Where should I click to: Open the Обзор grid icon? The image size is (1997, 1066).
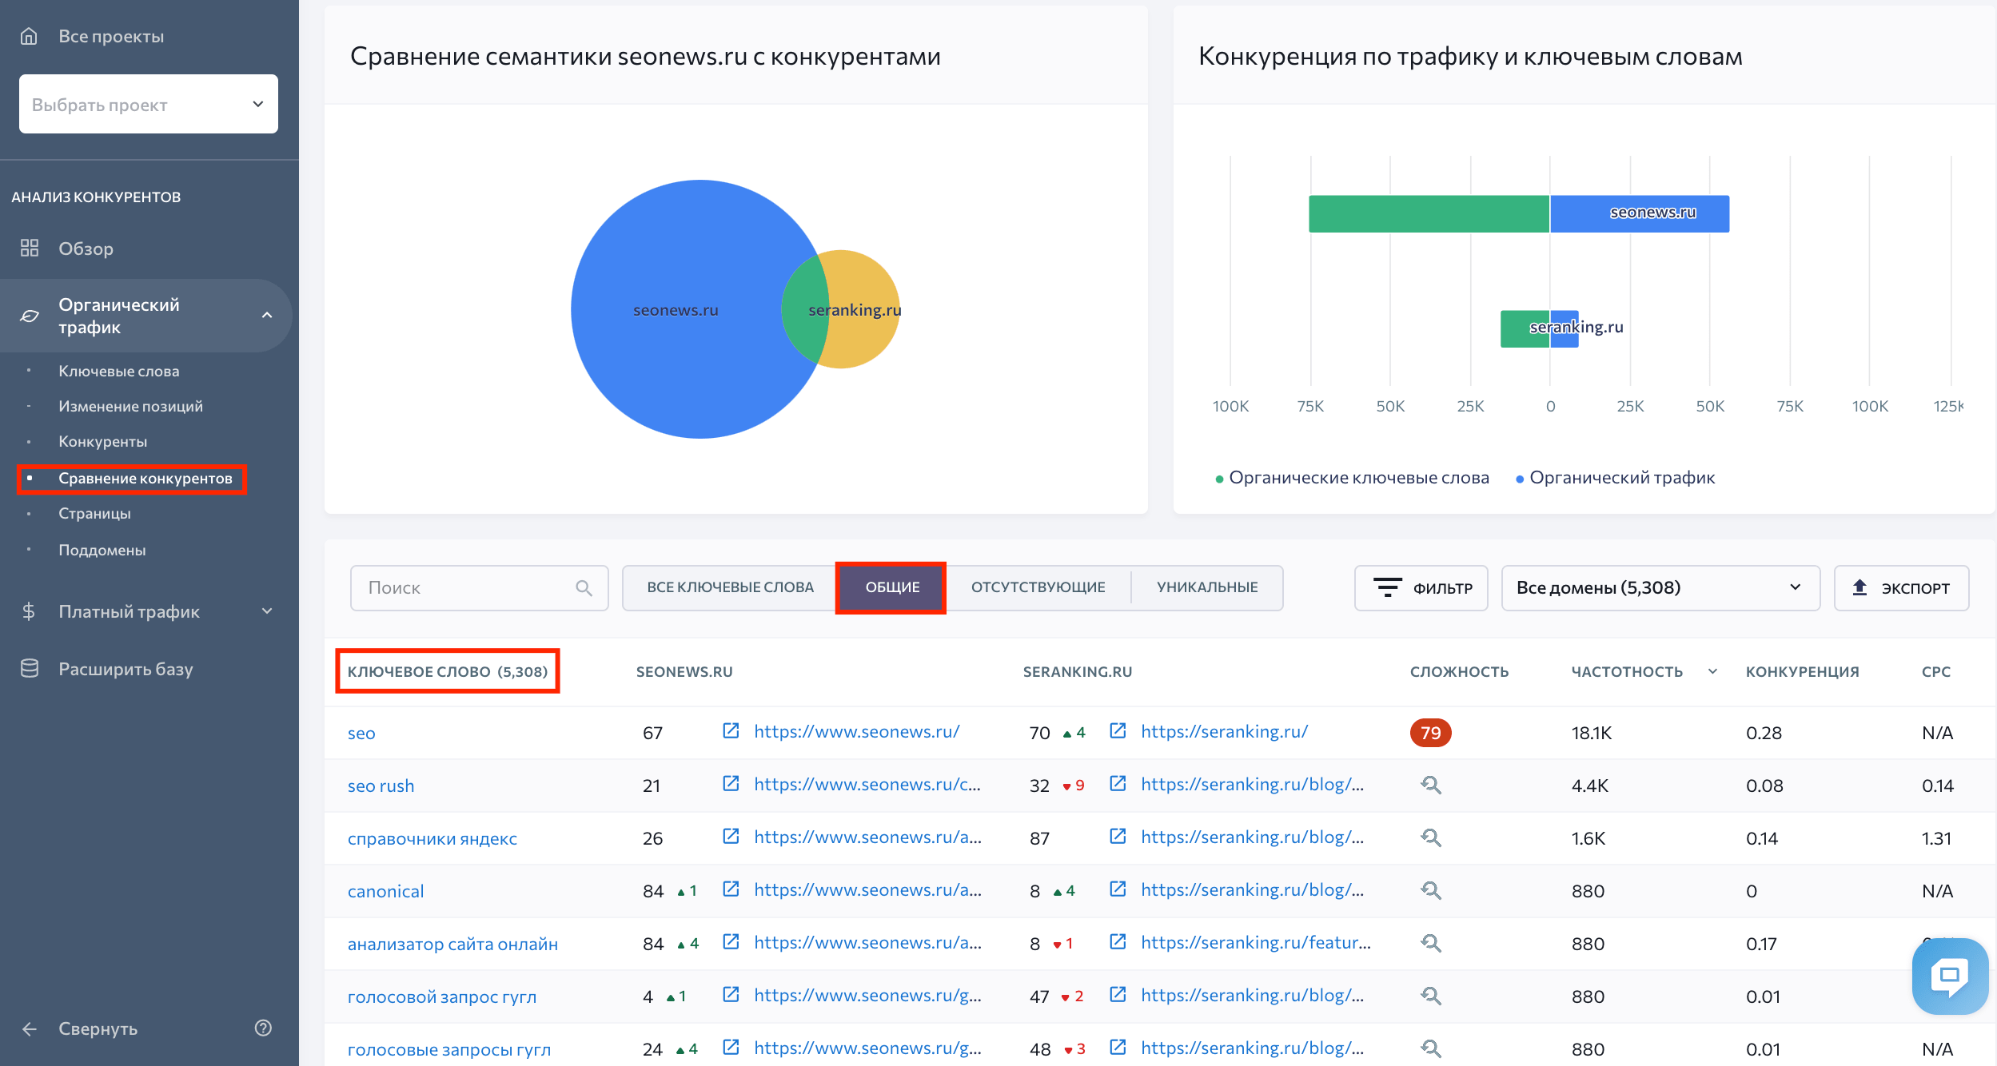30,248
